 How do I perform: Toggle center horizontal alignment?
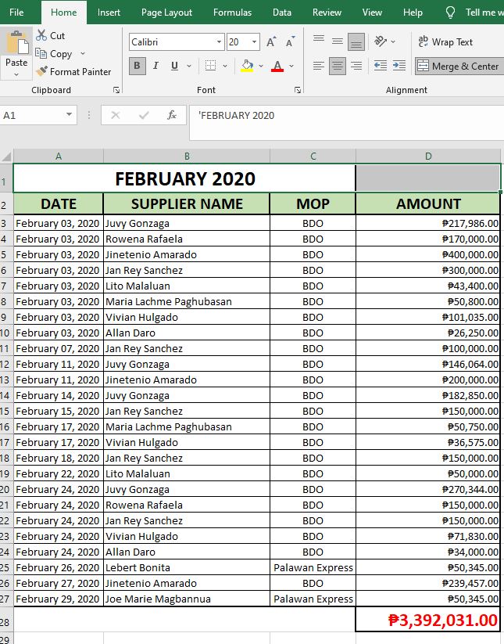point(337,66)
